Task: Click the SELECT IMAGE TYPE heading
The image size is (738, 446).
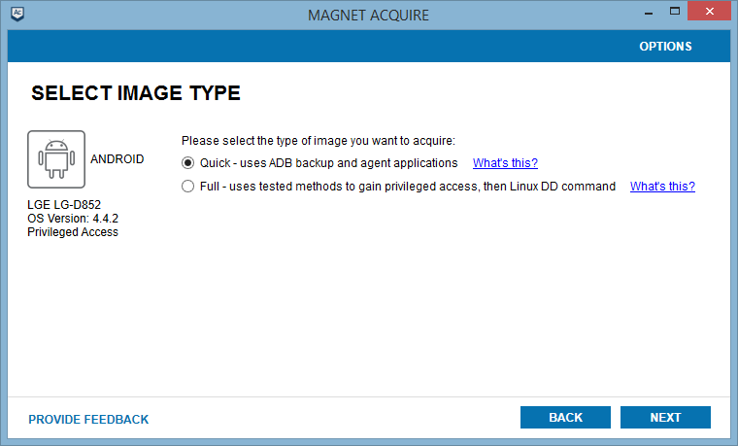Action: [136, 92]
